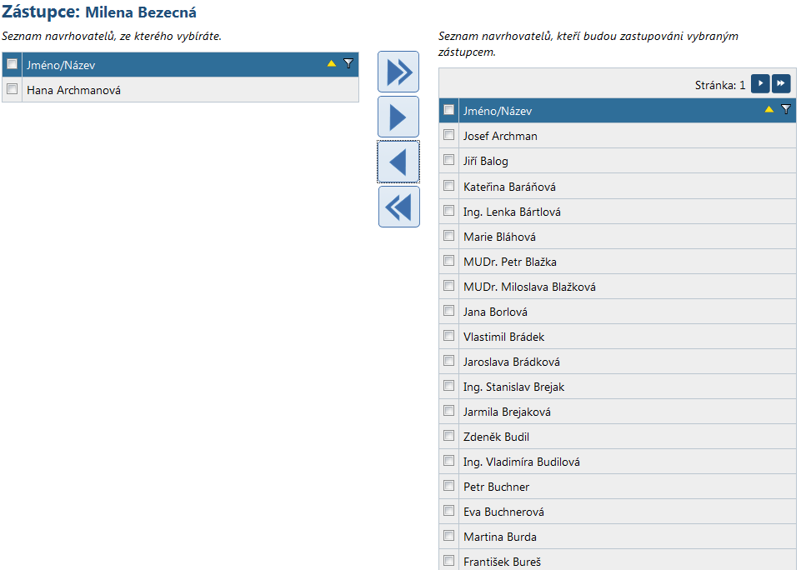
Task: Open filter in right list header
Action: pyautogui.click(x=785, y=109)
